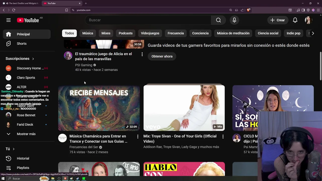Viewport: 322px width, 181px height.
Task: Open Frecuencias del Ser channel name link
Action: point(84,147)
